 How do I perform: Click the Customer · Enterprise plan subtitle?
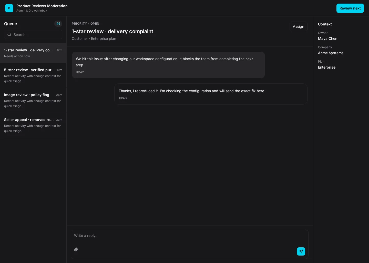pos(94,39)
